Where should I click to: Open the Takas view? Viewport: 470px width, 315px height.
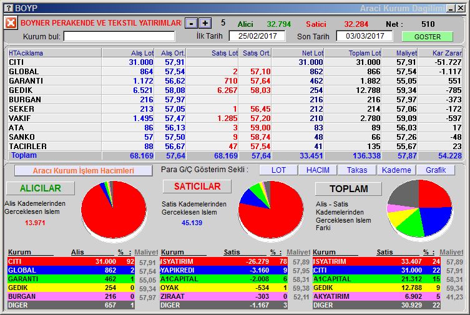click(357, 170)
